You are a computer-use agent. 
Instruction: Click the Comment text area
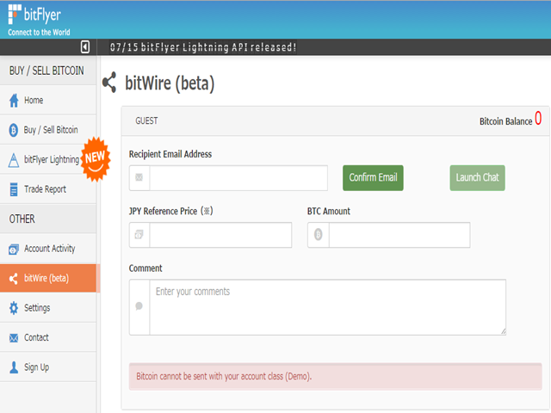327,307
